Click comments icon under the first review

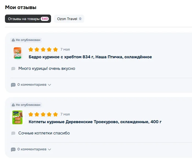[x=13, y=85]
